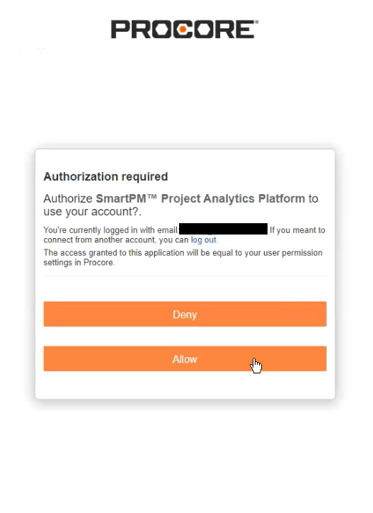Click 'If you meant to' text after the email
Screen dimensions: 373x513
297,230
